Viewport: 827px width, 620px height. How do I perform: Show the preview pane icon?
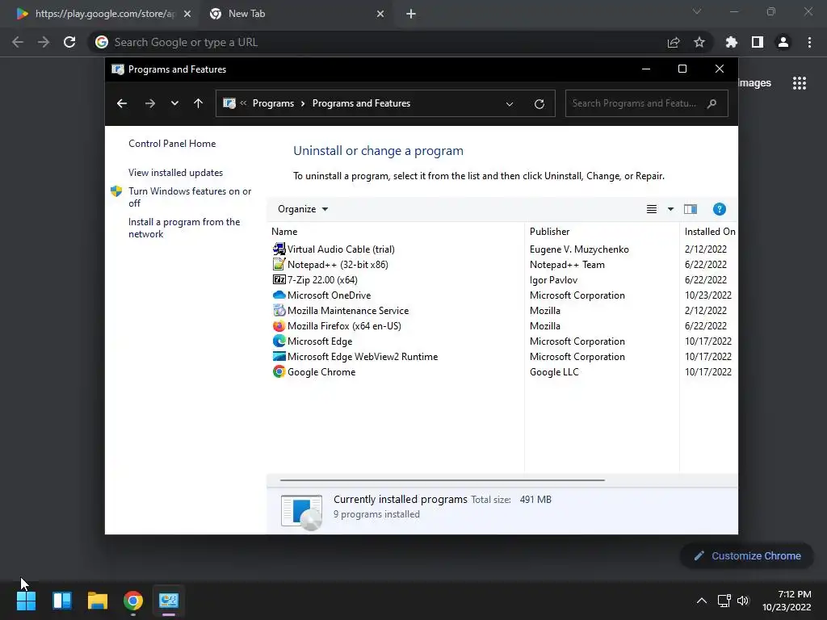click(690, 209)
